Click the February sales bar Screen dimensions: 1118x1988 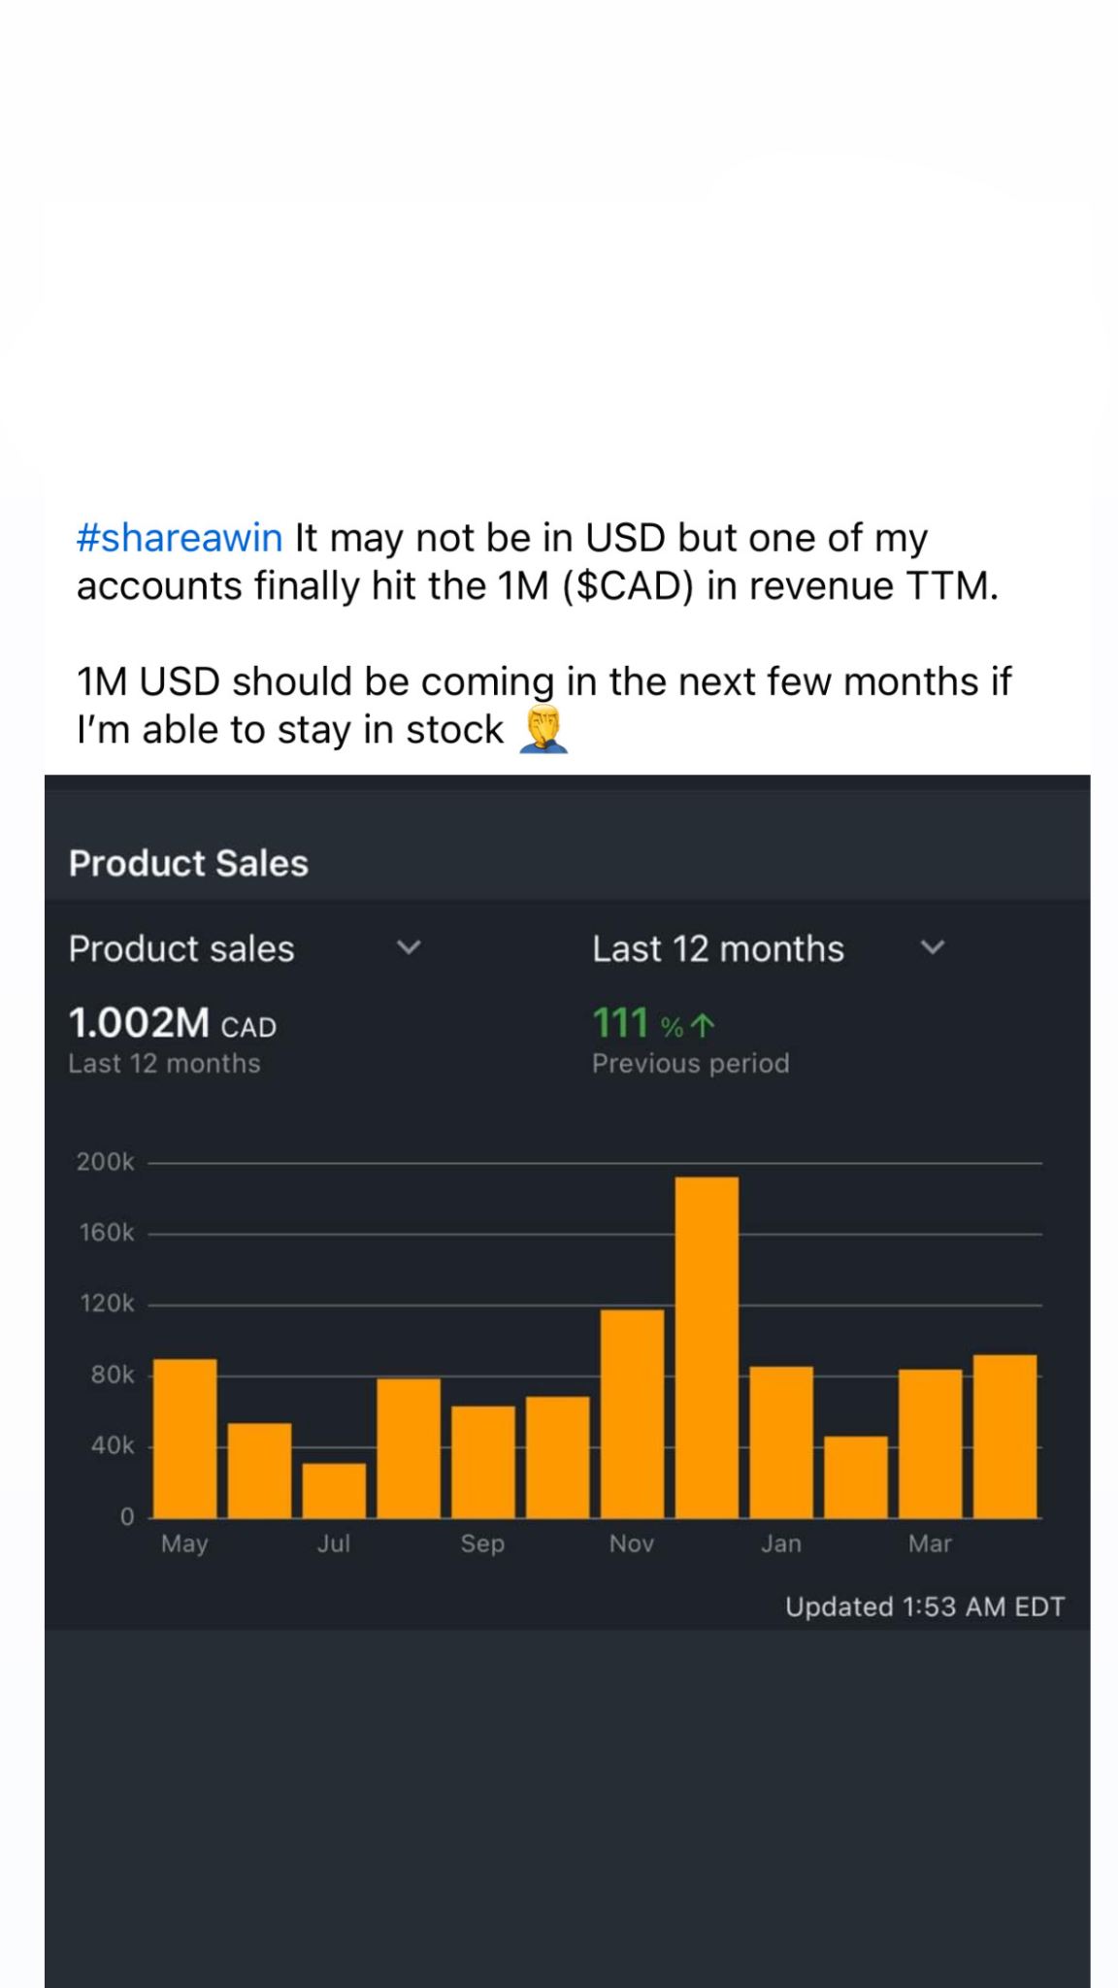856,1476
